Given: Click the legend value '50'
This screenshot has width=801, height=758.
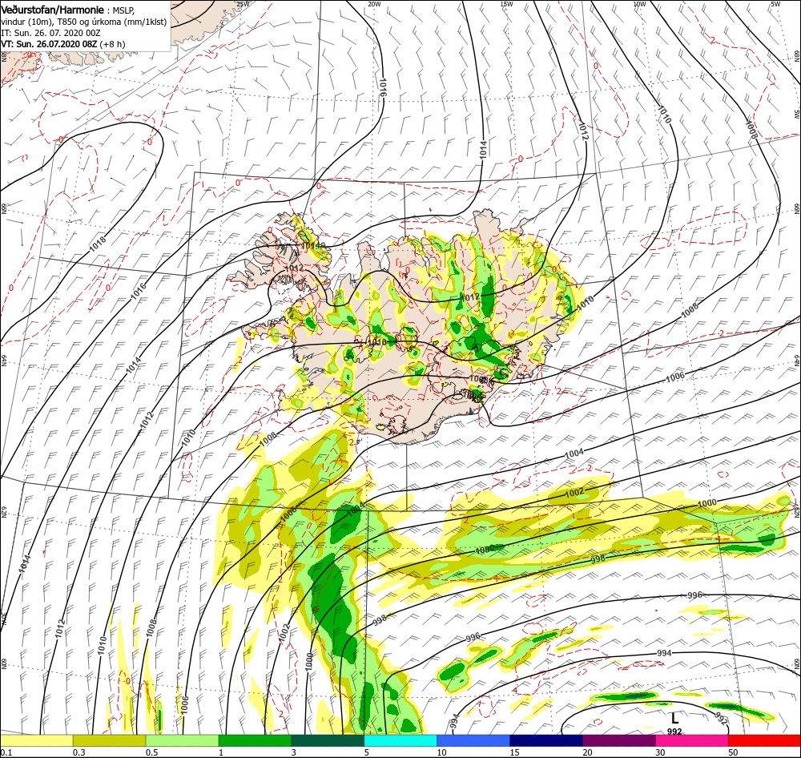Looking at the screenshot, I should pos(733,752).
